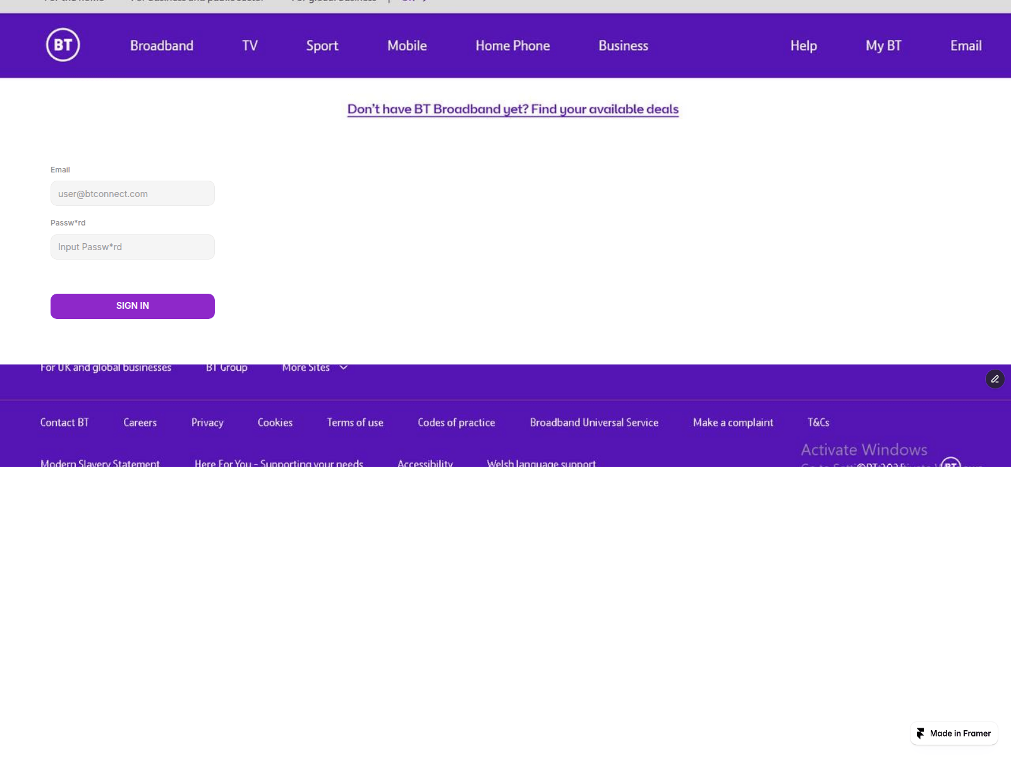Screen dimensions: 1011x758
Task: Visit the Contact BT footer link
Action: click(64, 423)
